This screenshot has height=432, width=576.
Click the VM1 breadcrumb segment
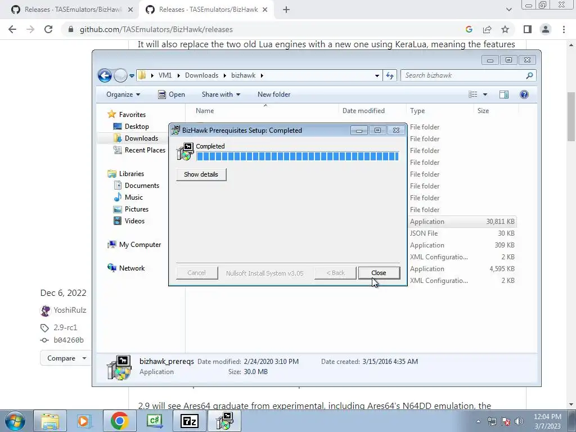pos(165,75)
